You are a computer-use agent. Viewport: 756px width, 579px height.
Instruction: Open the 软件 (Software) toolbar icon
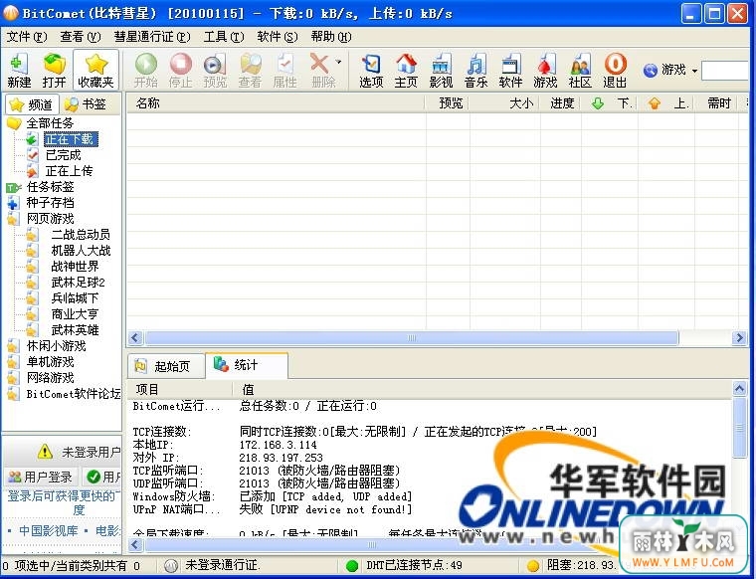pos(510,71)
